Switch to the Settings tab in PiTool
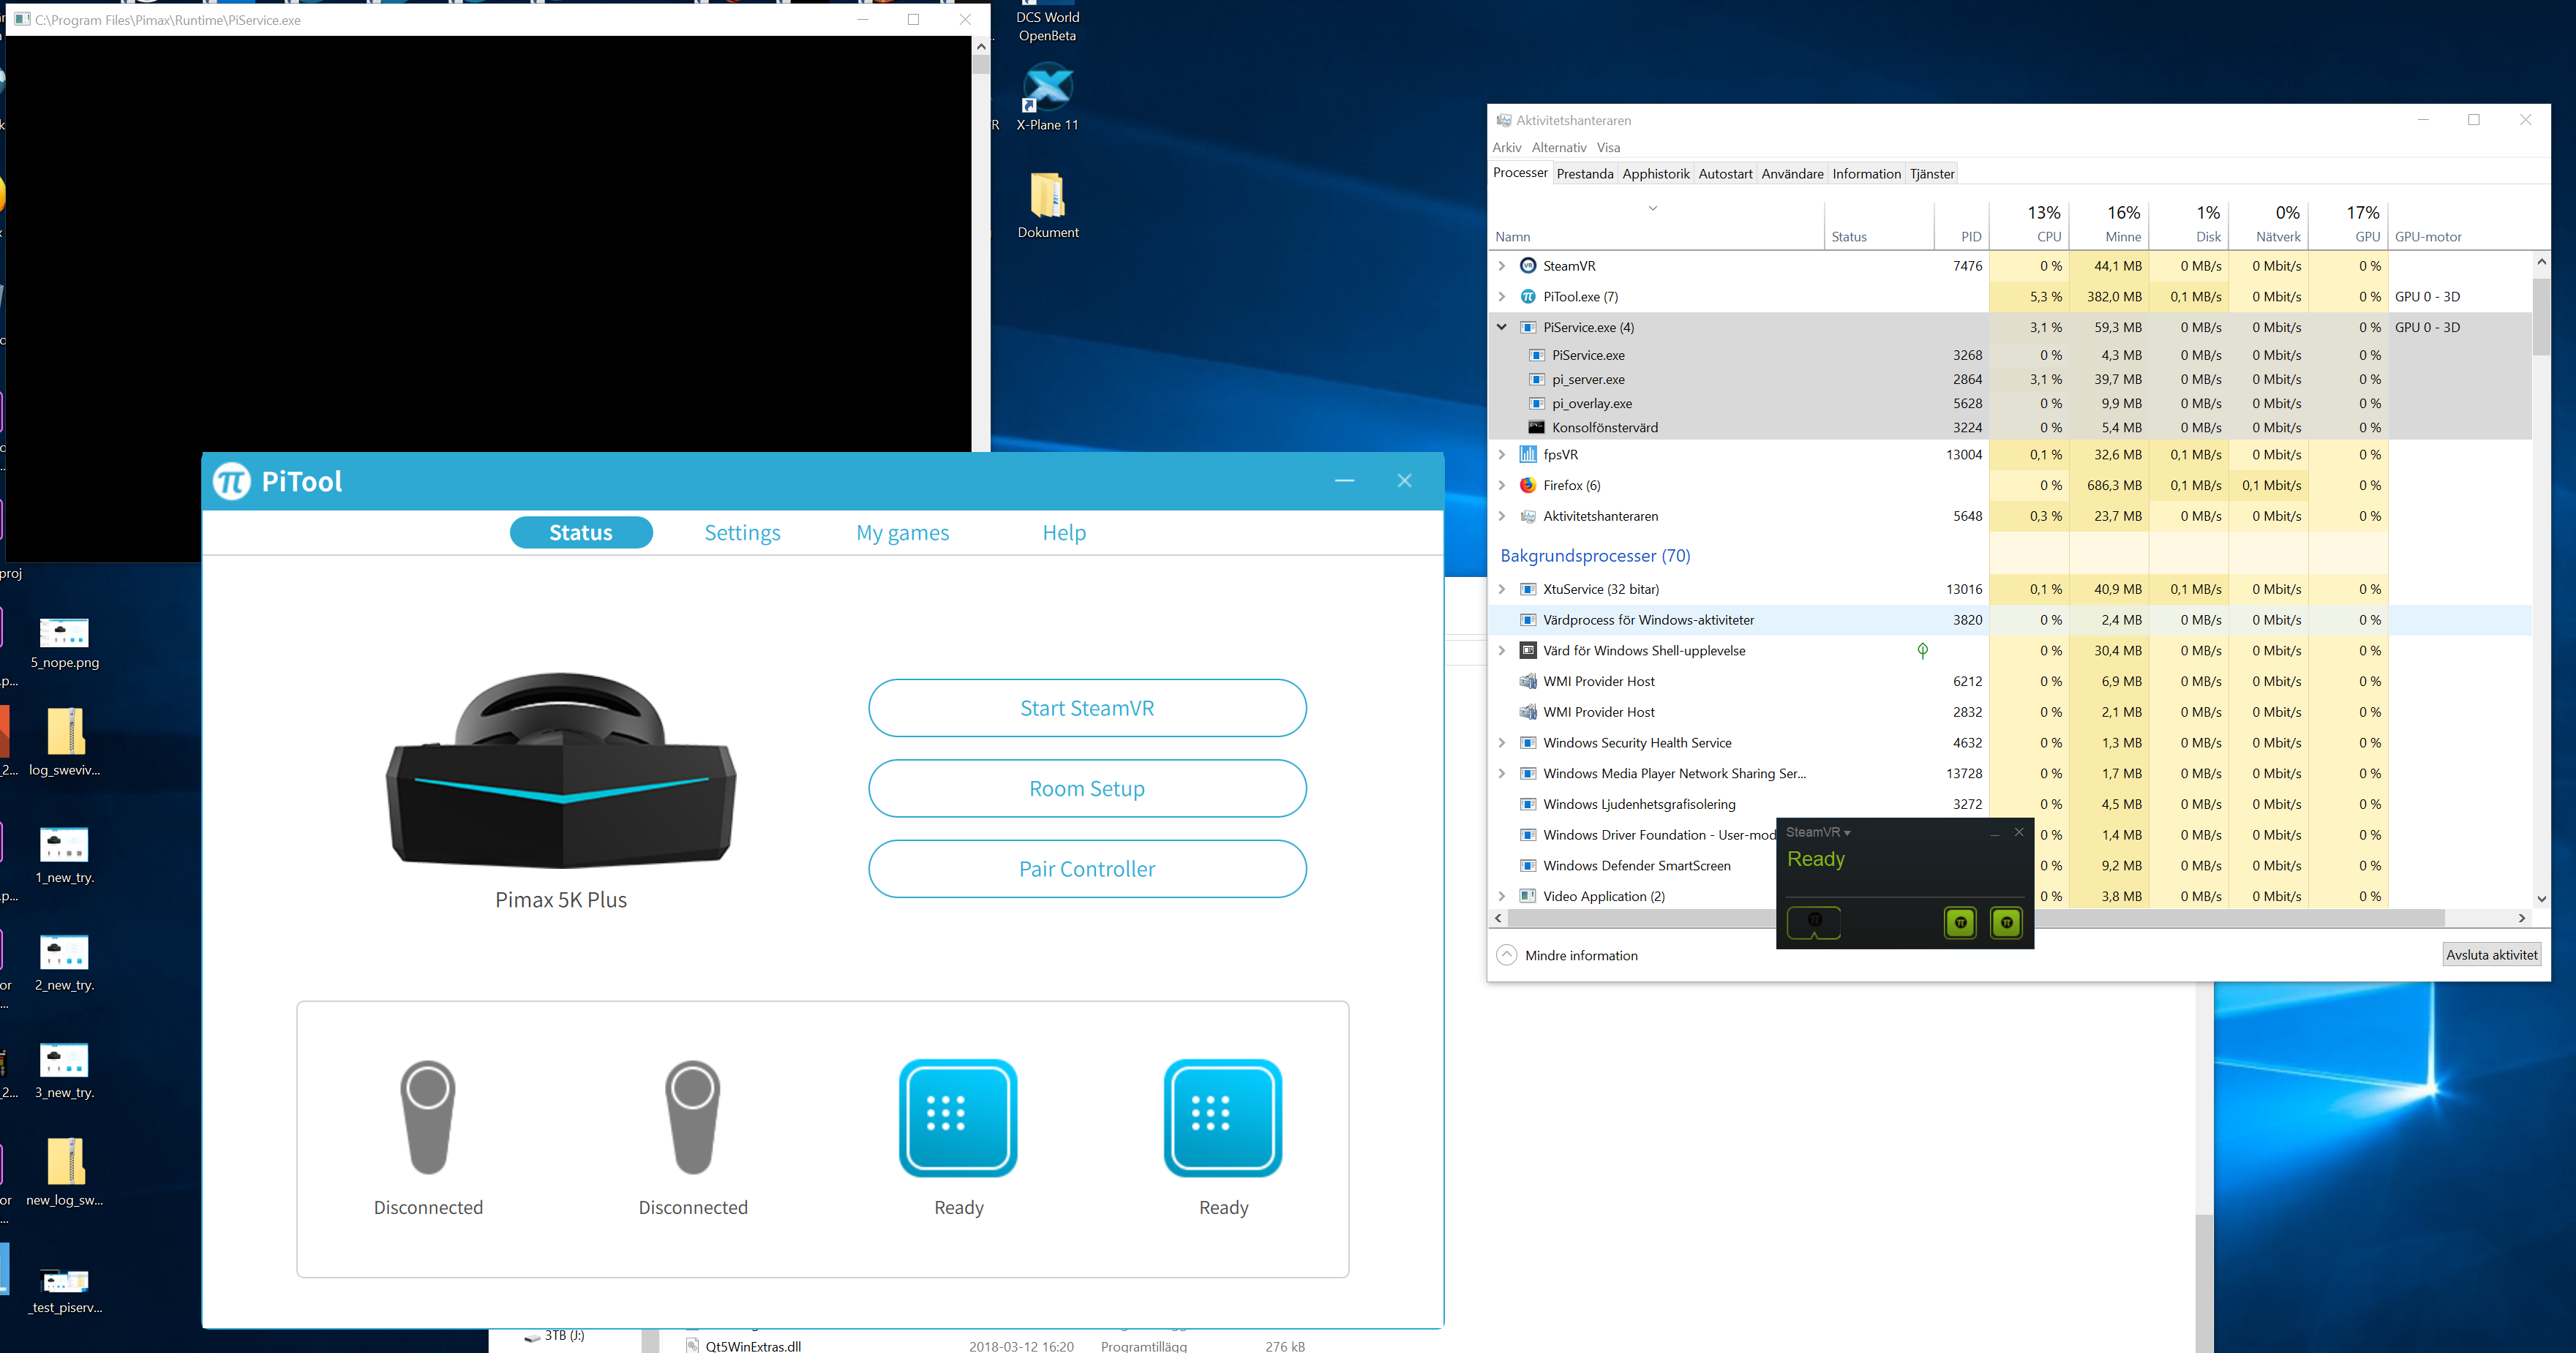Screen dimensions: 2576x1353 742,532
